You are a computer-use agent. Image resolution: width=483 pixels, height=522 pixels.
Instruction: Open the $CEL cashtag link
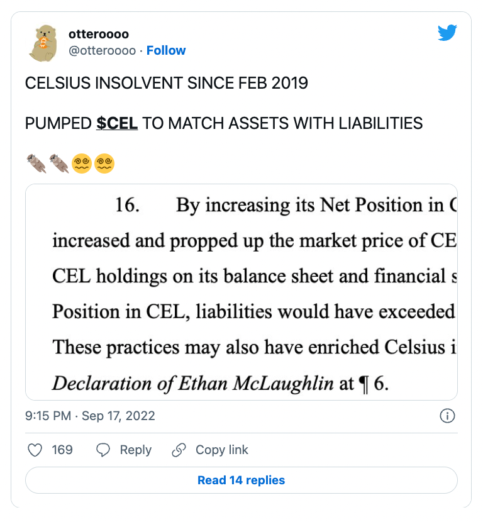click(x=117, y=123)
